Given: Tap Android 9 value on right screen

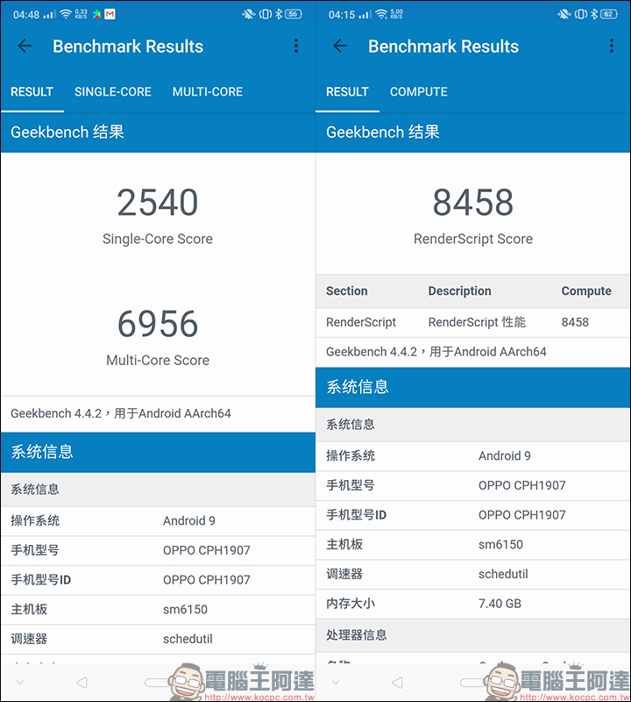Looking at the screenshot, I should (x=505, y=455).
